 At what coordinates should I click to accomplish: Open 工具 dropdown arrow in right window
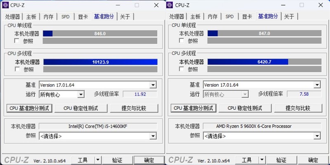coord(262,160)
